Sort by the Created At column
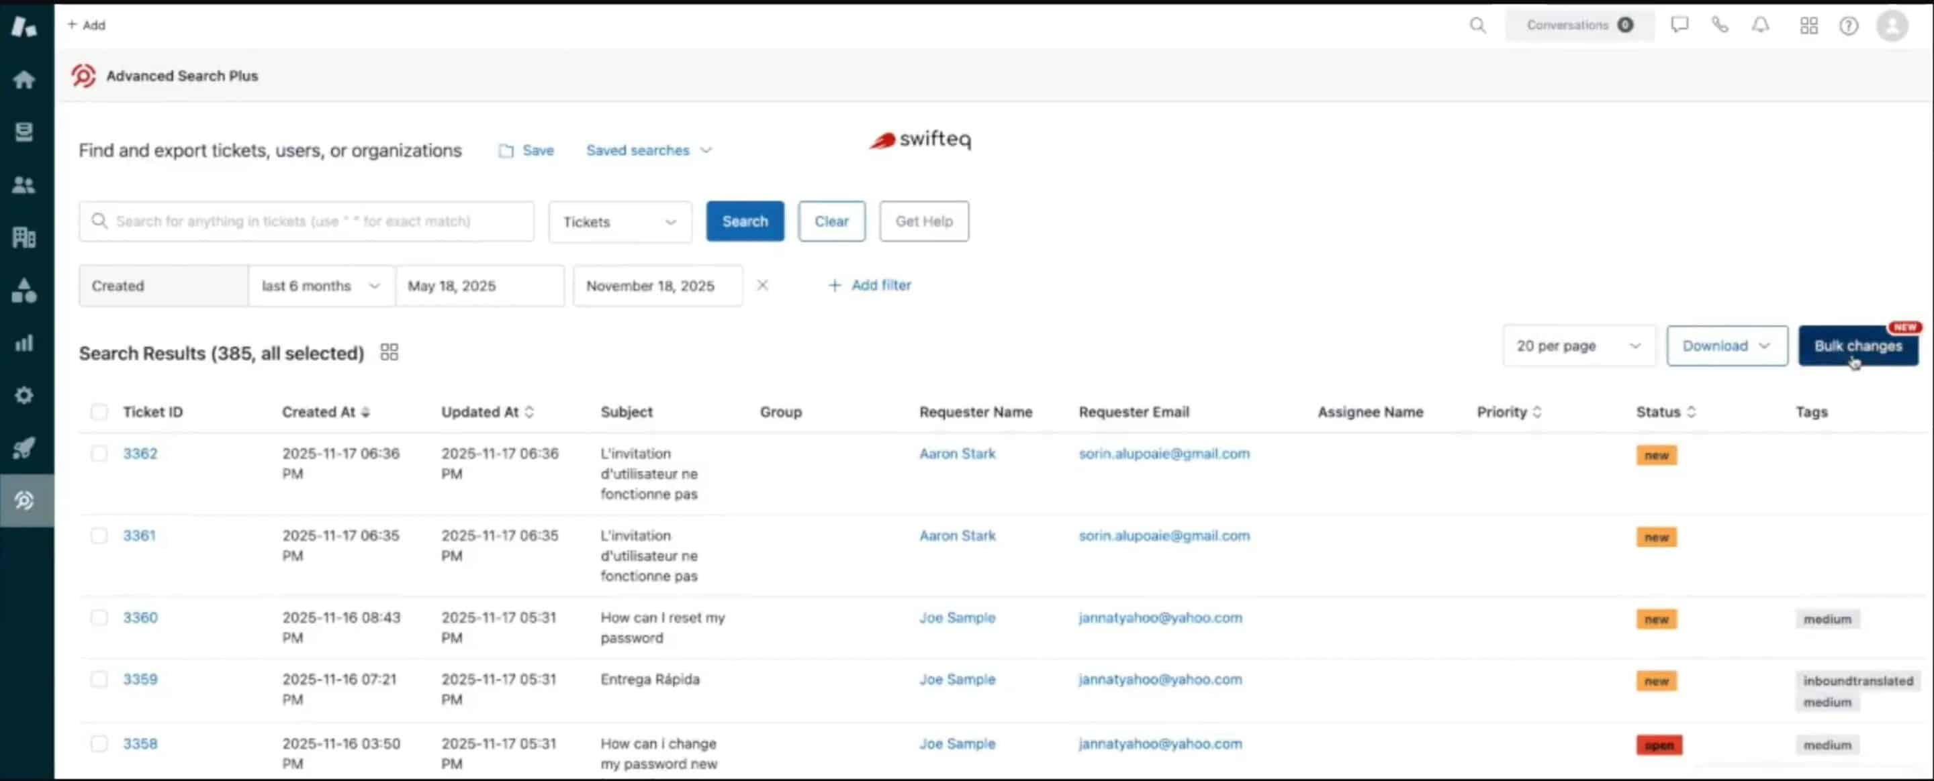Image resolution: width=1934 pixels, height=781 pixels. 326,412
